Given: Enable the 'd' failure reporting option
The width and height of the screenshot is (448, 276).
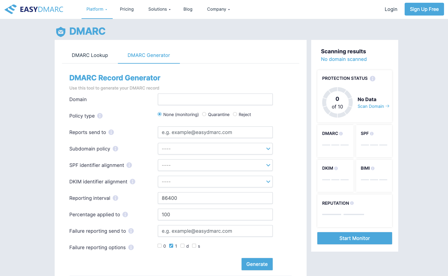Looking at the screenshot, I should pos(182,246).
